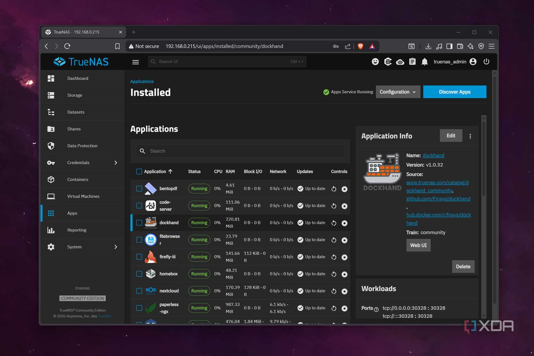Stop the homebox app
The width and height of the screenshot is (534, 356).
click(x=344, y=274)
